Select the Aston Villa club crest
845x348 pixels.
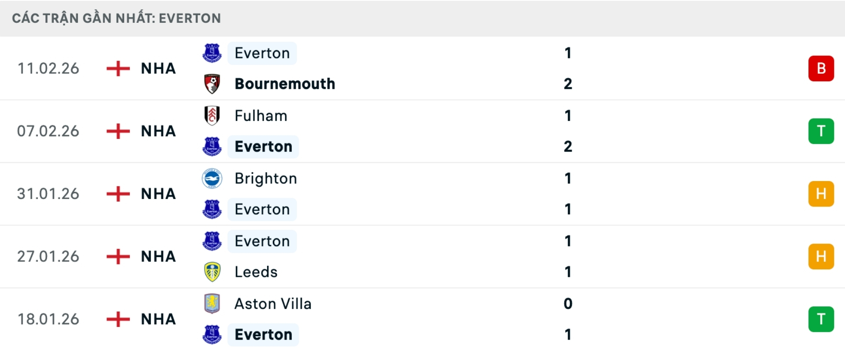[212, 304]
